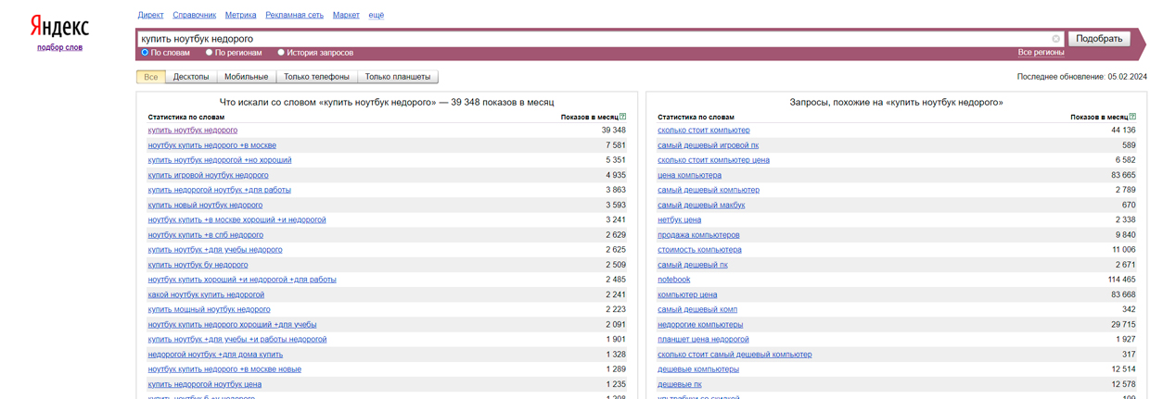Click help icon next to left 'Показов в месяц'
Viewport: 1150px width, 399px height.
point(622,117)
